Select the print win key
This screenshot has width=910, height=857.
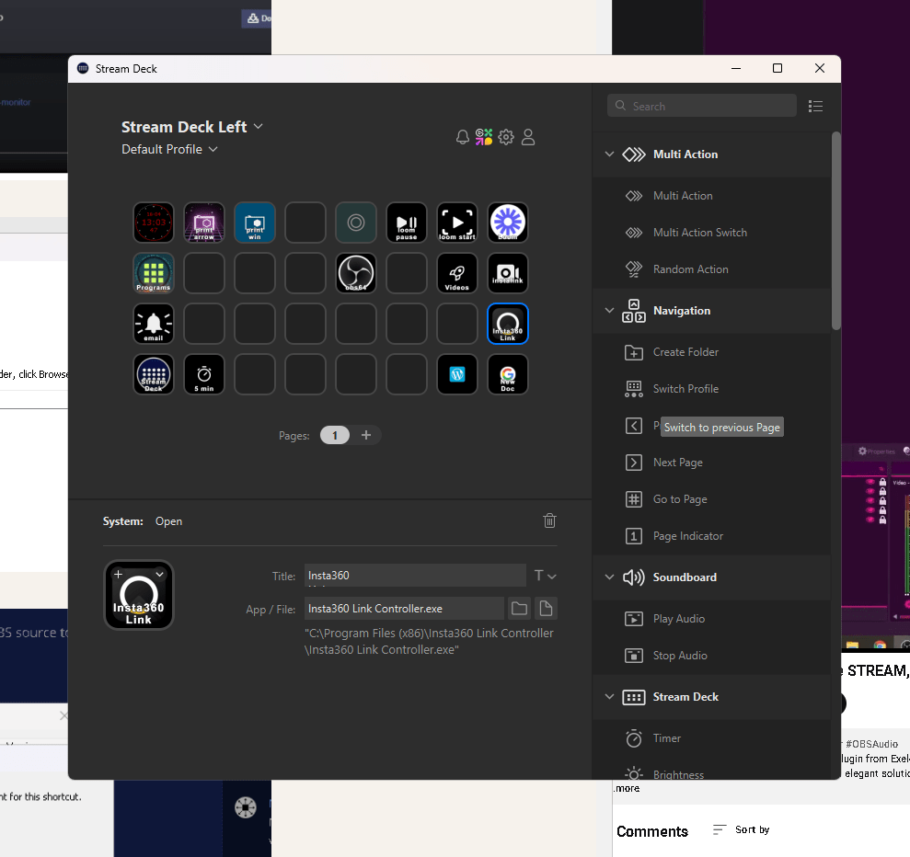click(x=255, y=223)
